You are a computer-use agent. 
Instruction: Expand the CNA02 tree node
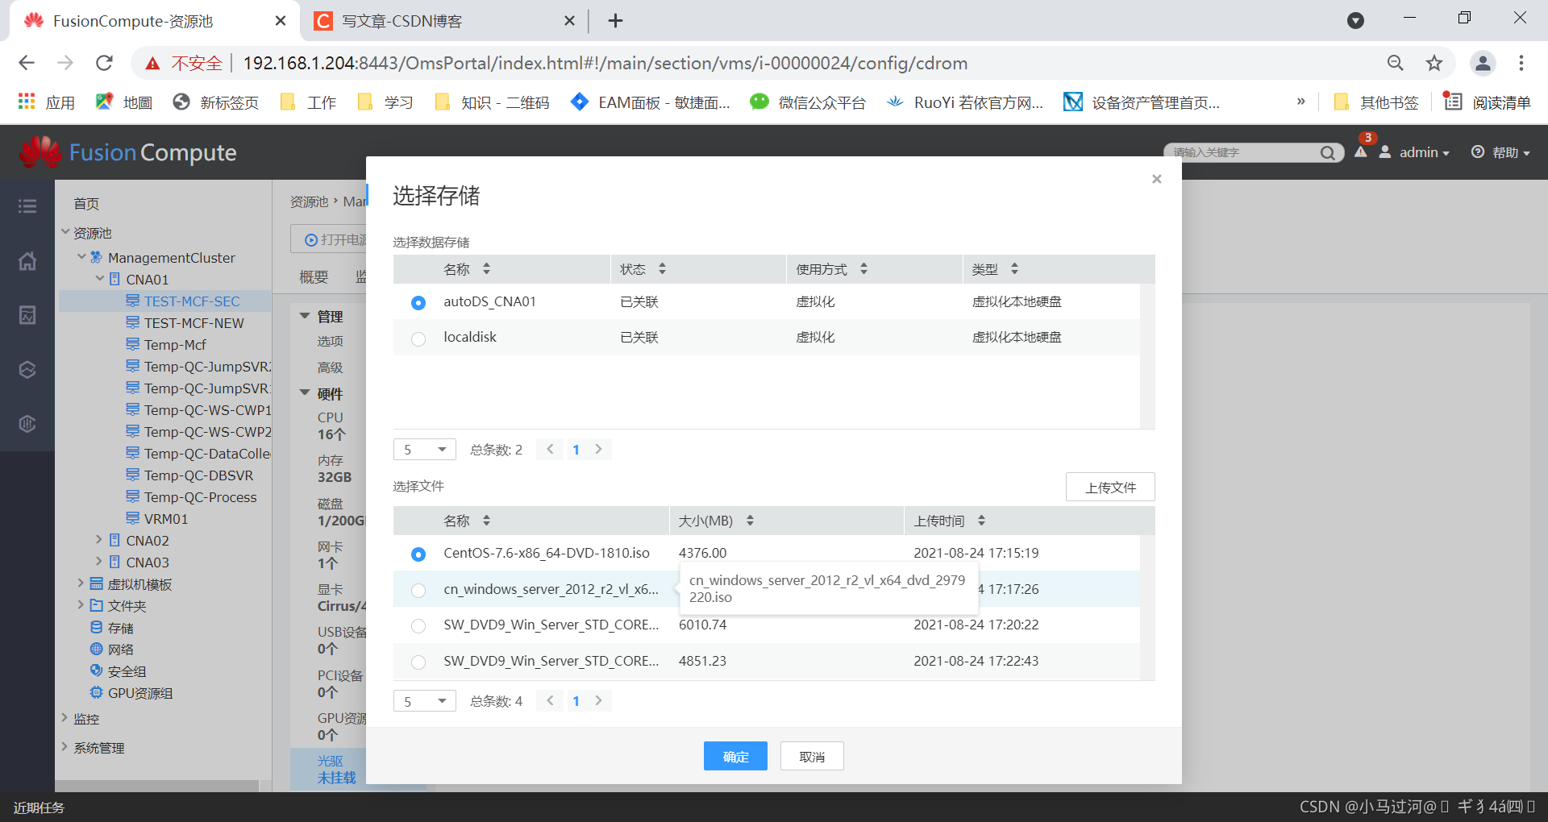(100, 540)
